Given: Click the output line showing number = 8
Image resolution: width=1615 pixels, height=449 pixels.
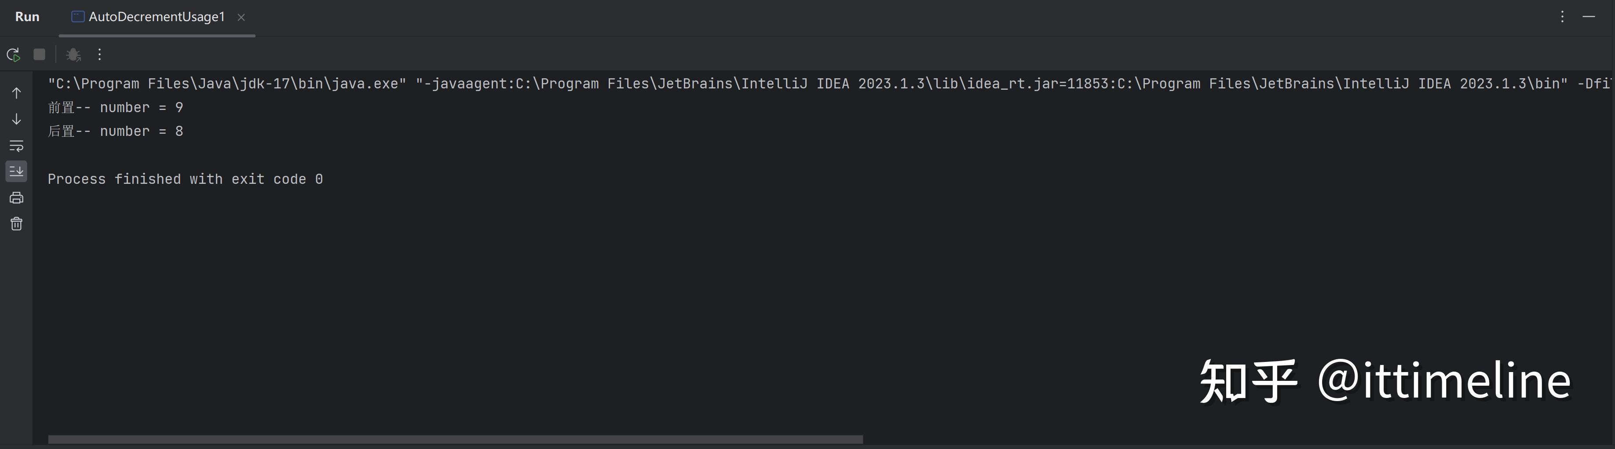Looking at the screenshot, I should point(115,131).
